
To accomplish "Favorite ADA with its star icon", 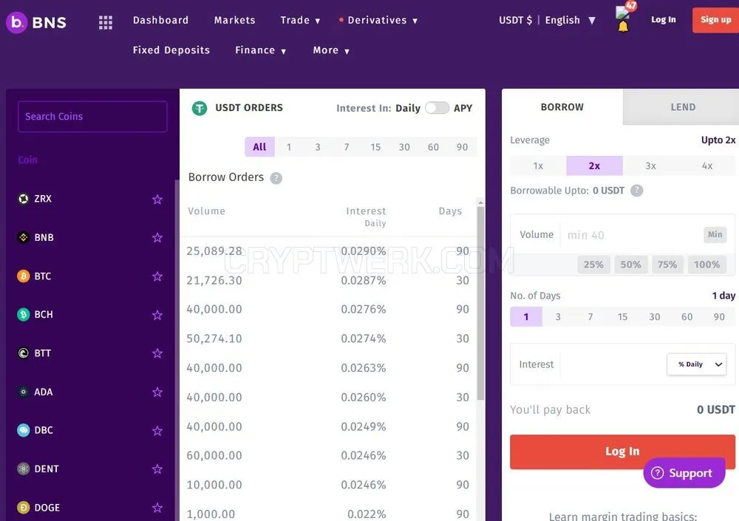I will click(x=157, y=392).
